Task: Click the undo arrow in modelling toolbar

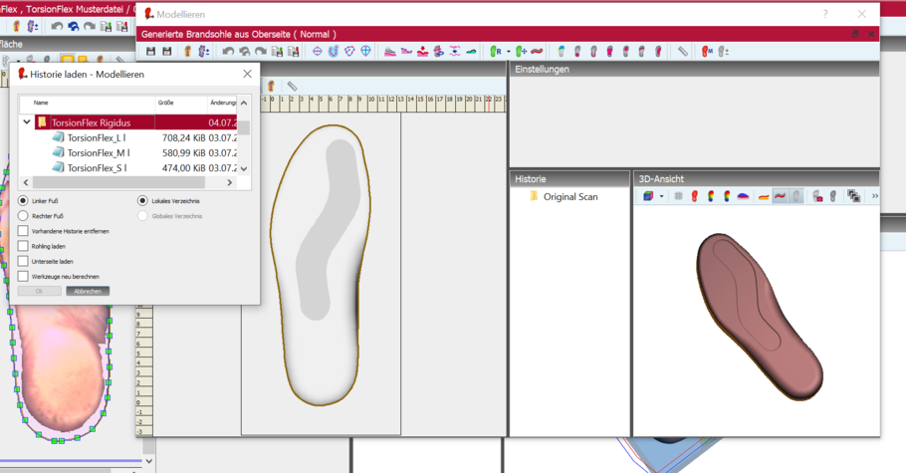Action: click(x=228, y=51)
